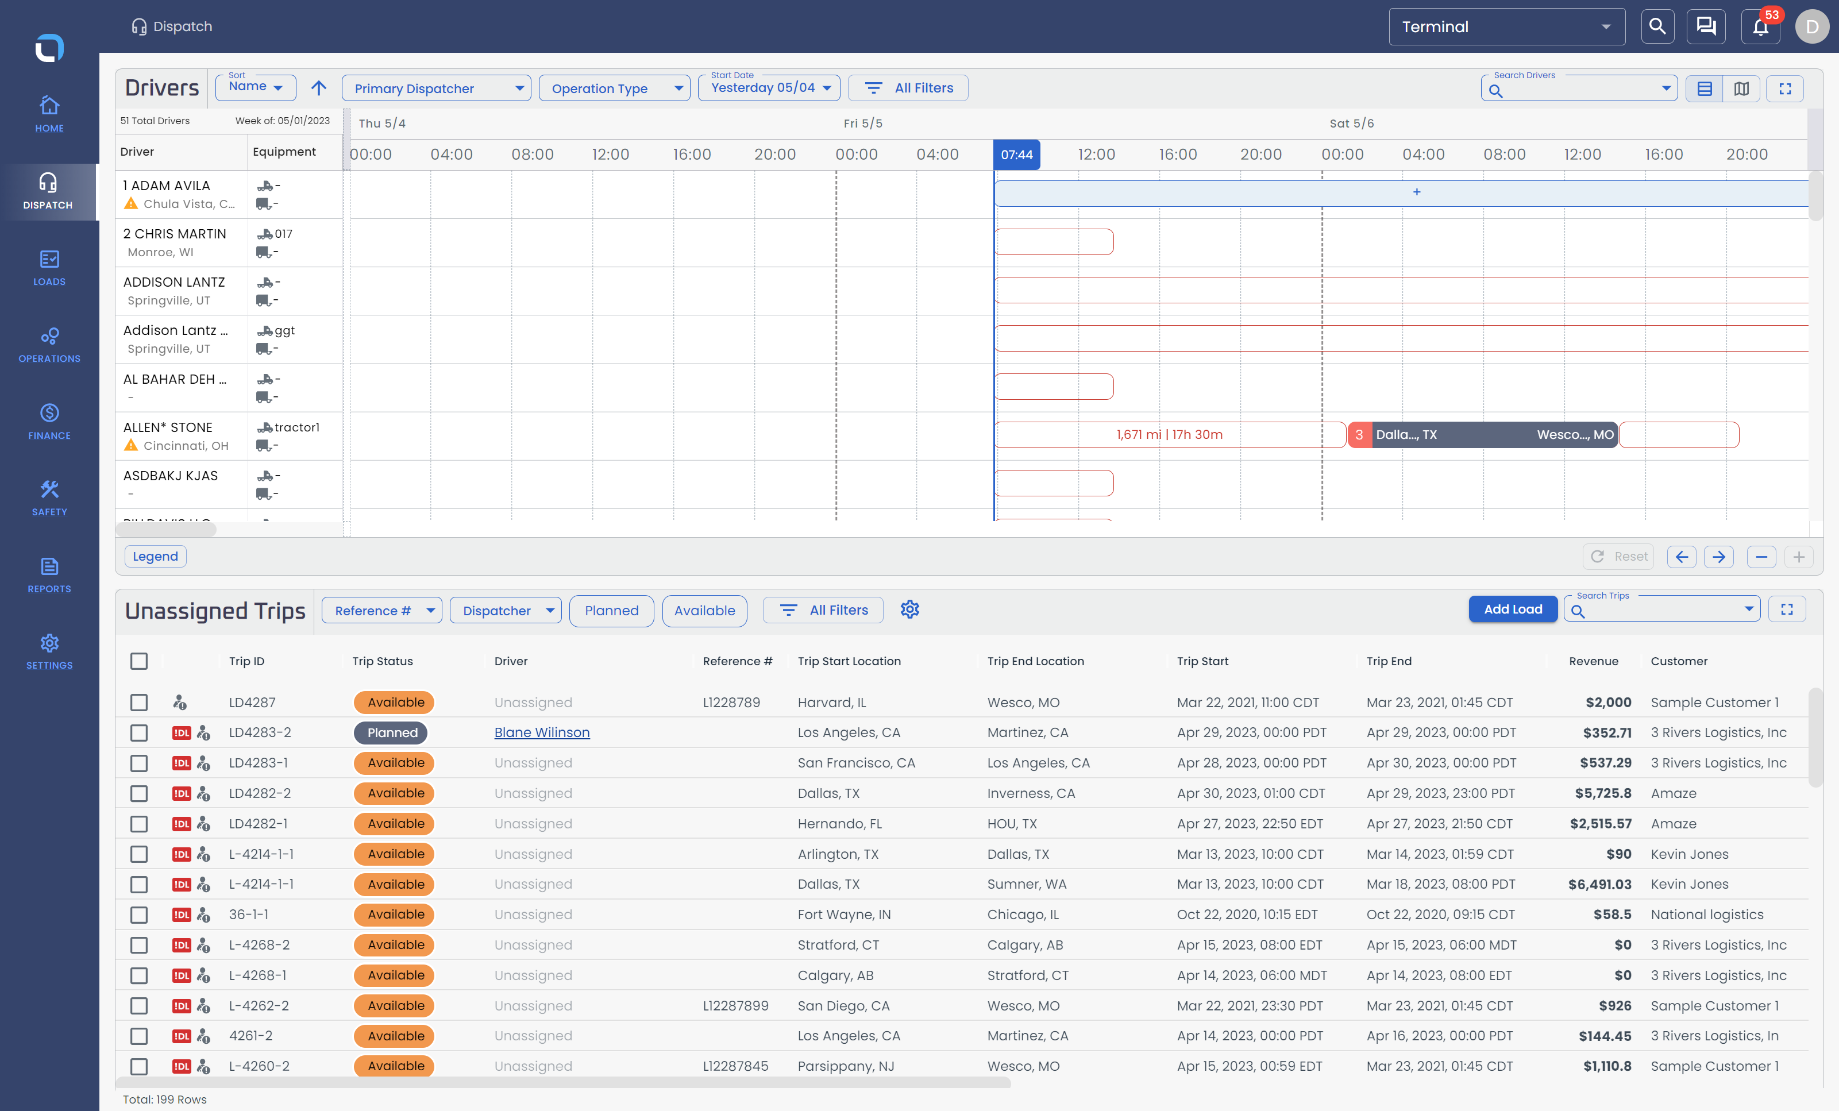Open notifications bell with 53 badge
This screenshot has width=1839, height=1111.
1761,27
